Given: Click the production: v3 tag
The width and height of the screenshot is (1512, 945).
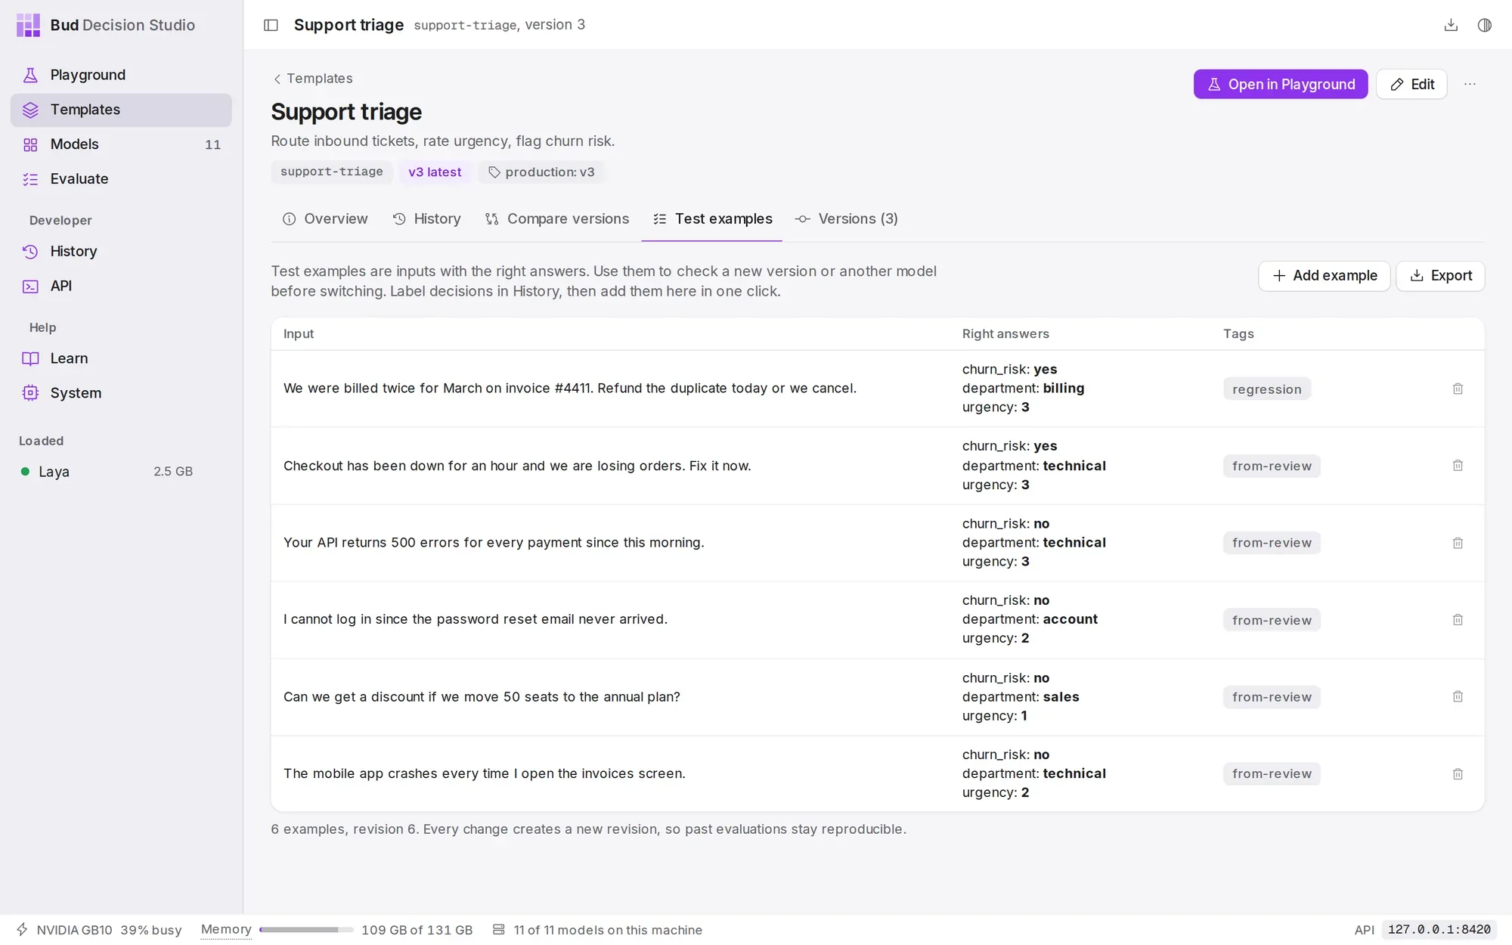Looking at the screenshot, I should point(541,172).
